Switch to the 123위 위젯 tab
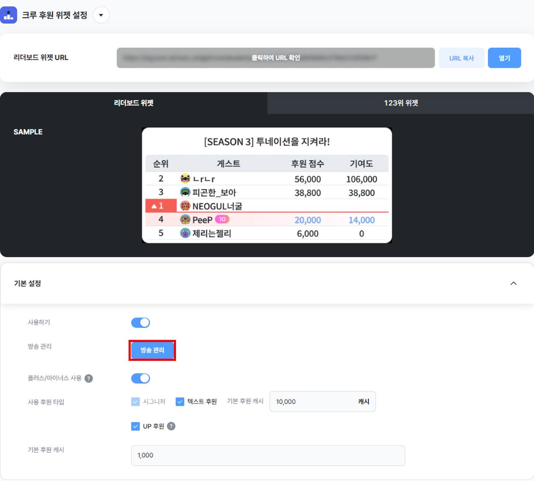 coord(400,103)
